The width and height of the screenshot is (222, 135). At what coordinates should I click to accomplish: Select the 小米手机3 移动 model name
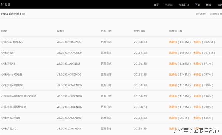(x=10, y=118)
